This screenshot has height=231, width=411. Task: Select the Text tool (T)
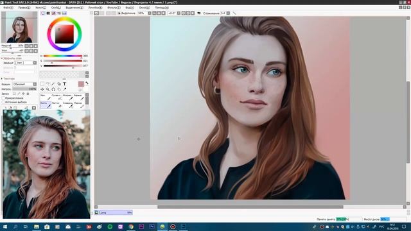[64, 84]
